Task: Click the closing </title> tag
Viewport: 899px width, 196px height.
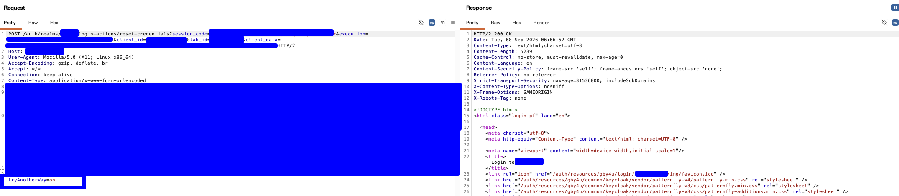Action: pyautogui.click(x=497, y=168)
